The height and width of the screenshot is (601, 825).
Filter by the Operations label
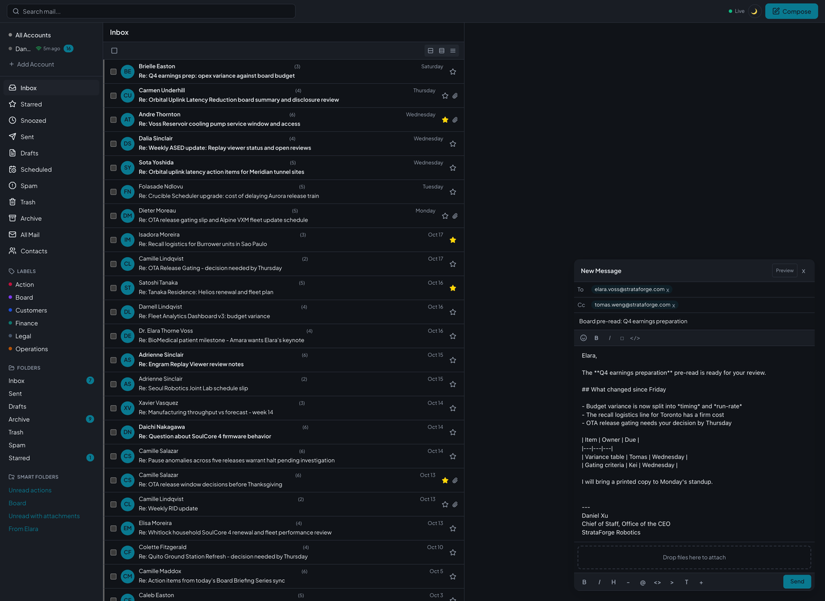(32, 349)
